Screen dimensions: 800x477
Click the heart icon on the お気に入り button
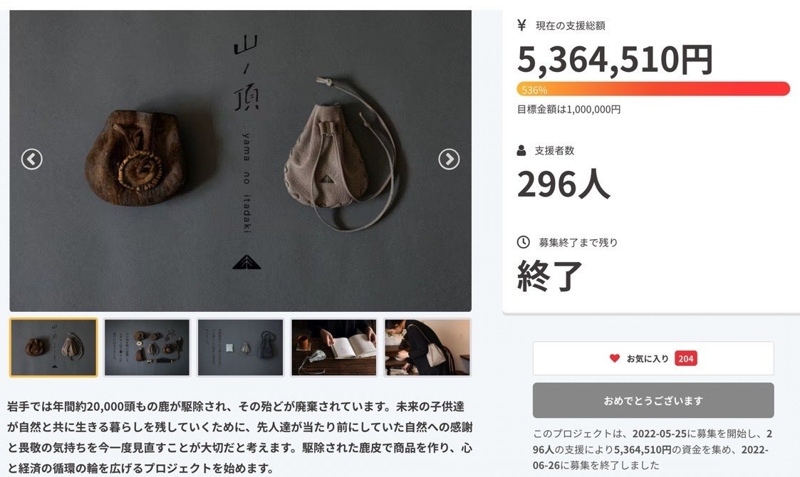point(615,358)
